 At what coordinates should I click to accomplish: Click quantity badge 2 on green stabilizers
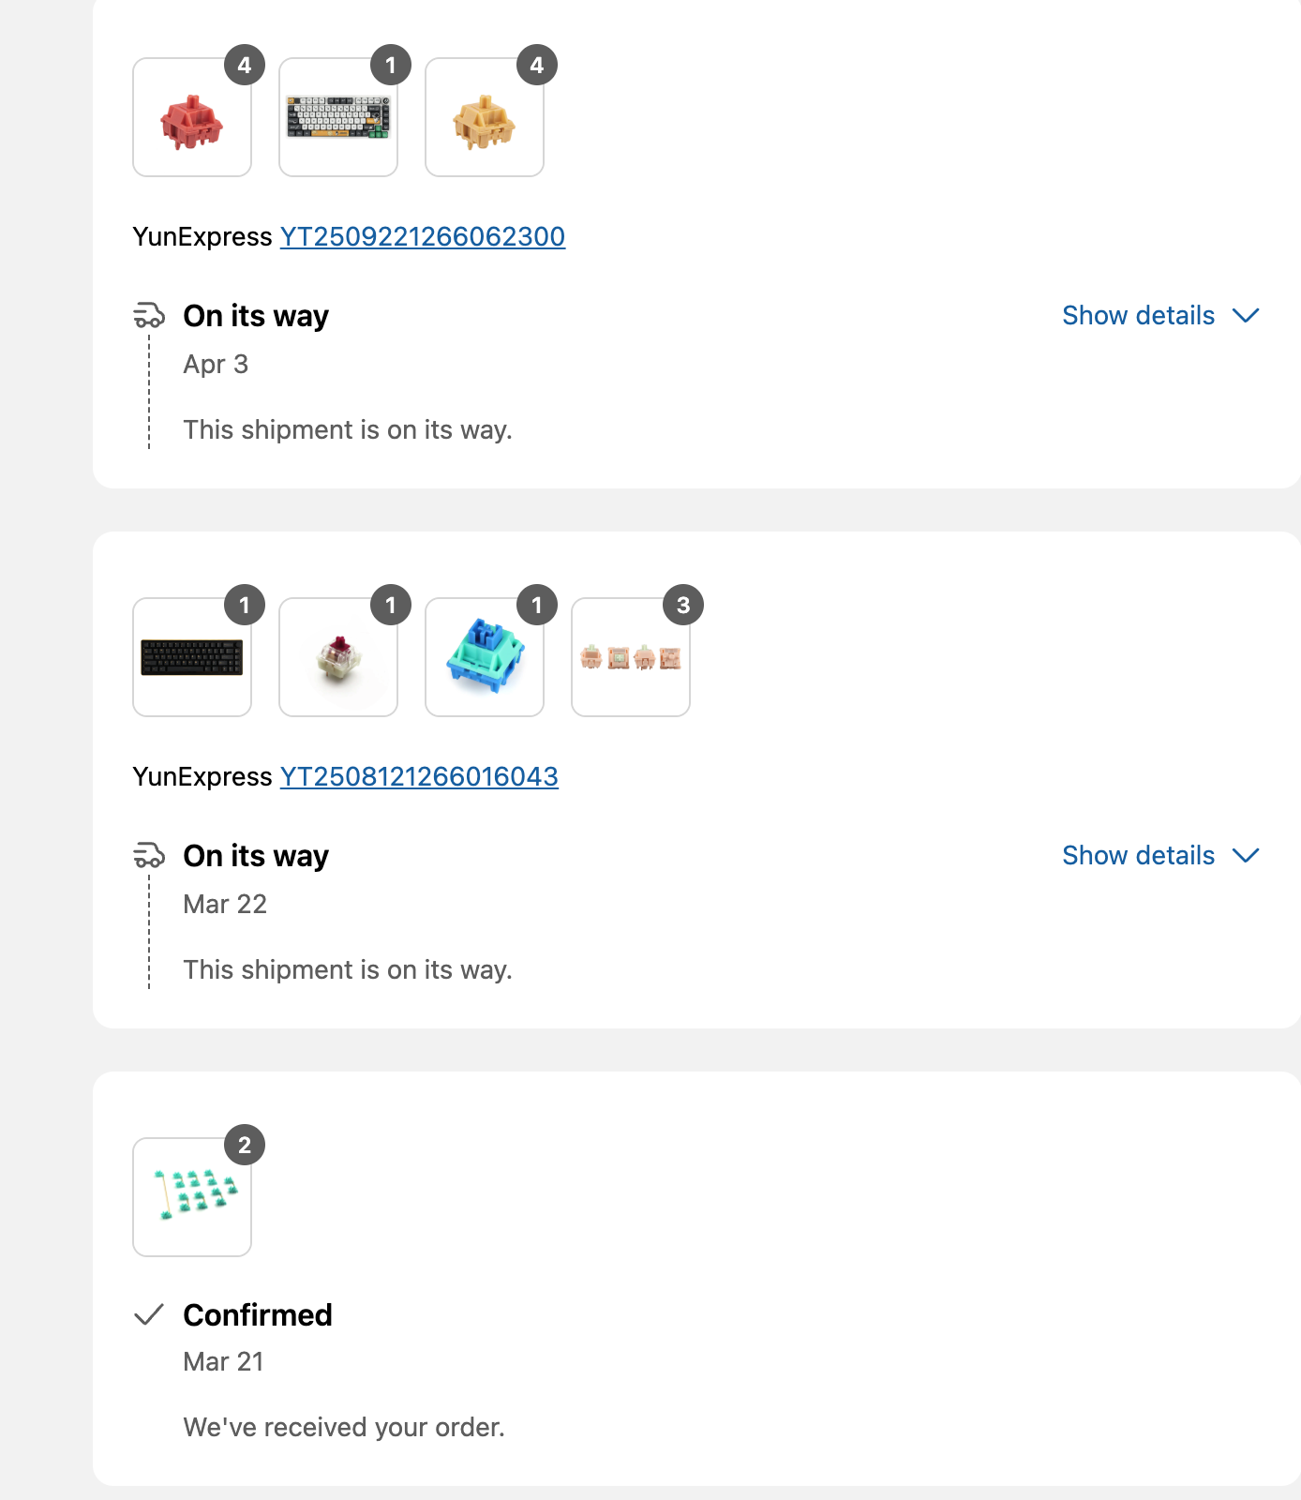coord(245,1146)
